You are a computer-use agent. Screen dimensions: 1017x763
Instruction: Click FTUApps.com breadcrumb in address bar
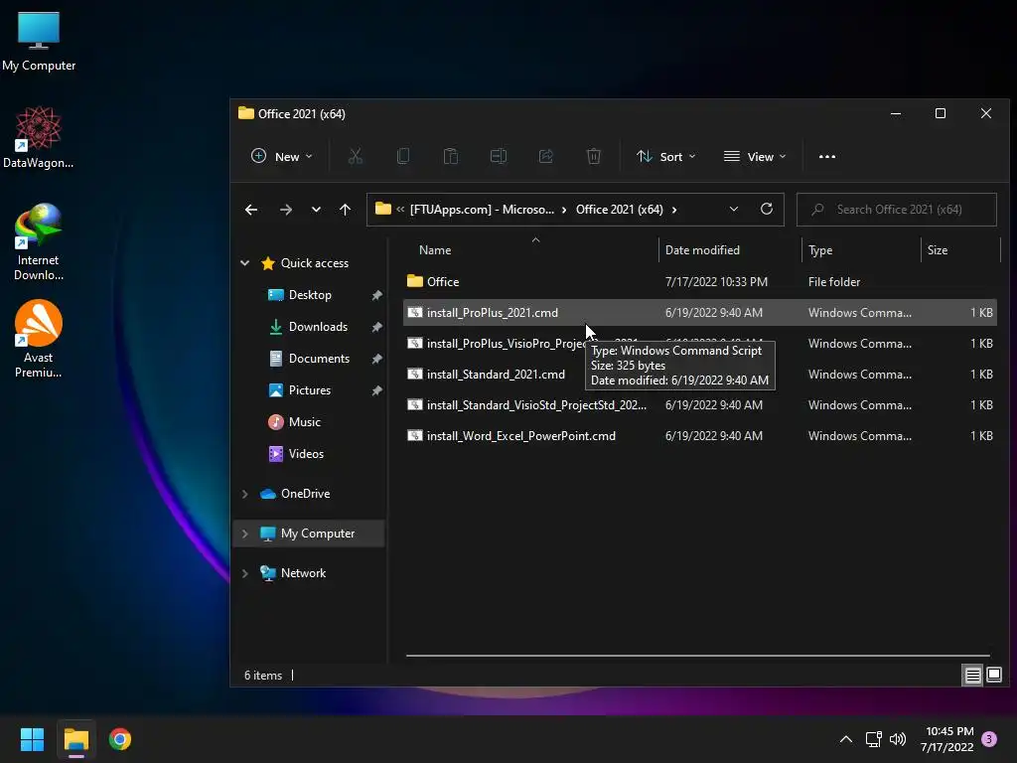tap(482, 210)
